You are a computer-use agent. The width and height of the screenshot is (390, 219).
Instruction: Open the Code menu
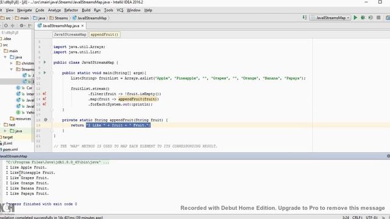tap(40, 10)
